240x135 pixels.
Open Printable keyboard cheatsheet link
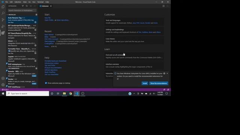[55, 61]
